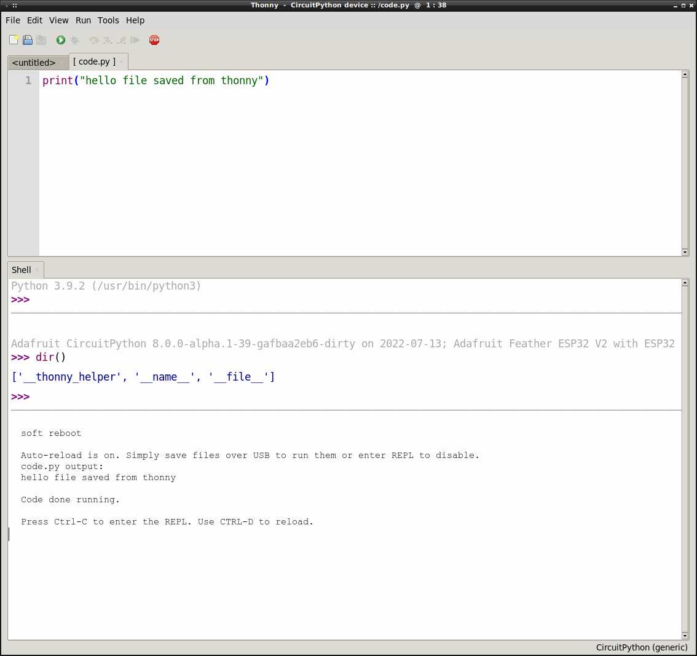Click the 'soft reboot' text in Shell
Viewport: 697px width, 656px height.
[51, 433]
